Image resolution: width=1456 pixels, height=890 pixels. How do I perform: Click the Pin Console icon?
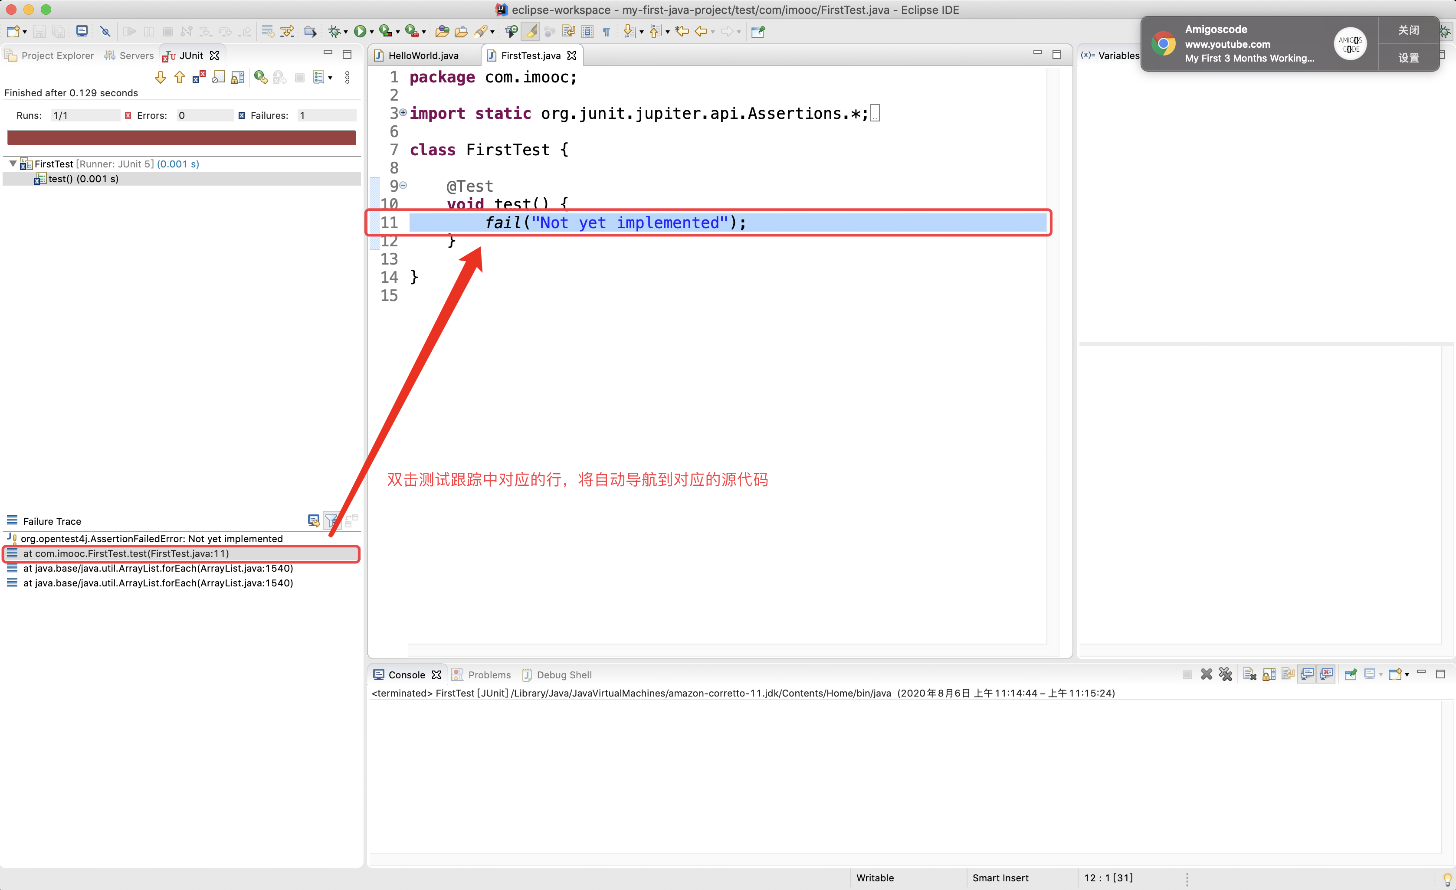click(x=1350, y=674)
